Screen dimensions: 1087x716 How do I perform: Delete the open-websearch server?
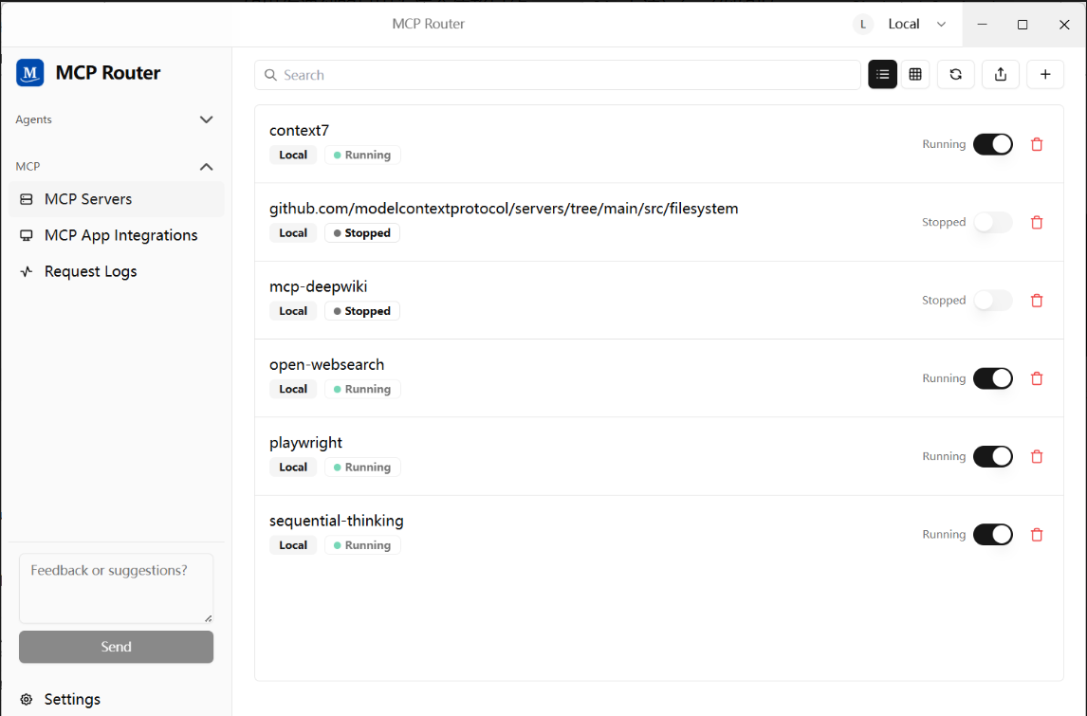tap(1037, 378)
